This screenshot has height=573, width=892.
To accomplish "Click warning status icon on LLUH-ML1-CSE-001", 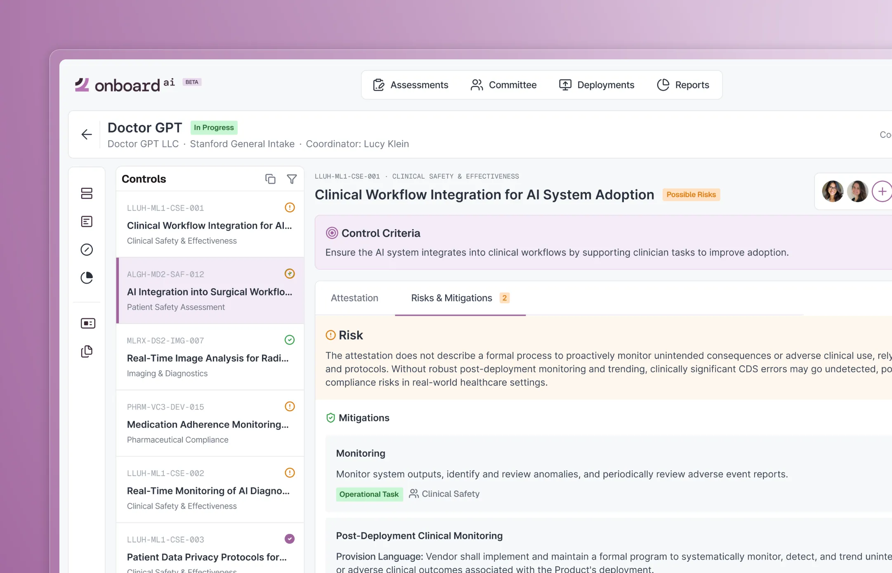I will [290, 207].
